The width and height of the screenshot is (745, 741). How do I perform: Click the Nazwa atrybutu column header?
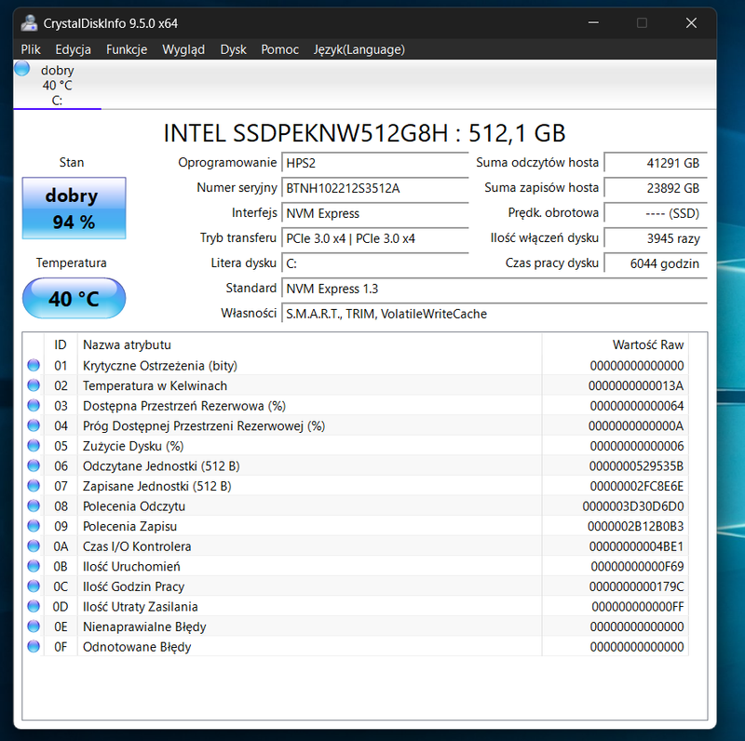pyautogui.click(x=309, y=344)
